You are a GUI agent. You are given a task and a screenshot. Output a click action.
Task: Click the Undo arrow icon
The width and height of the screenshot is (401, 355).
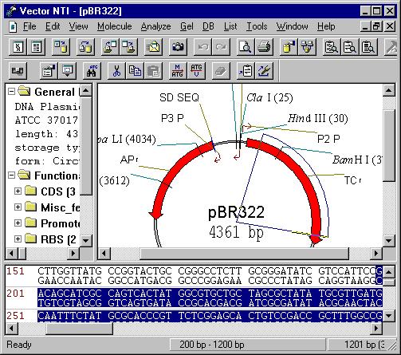(202, 47)
